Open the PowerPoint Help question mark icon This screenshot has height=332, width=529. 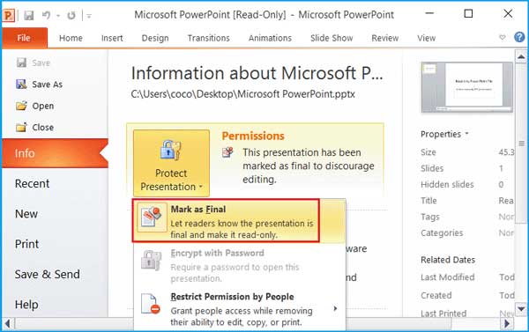[519, 37]
